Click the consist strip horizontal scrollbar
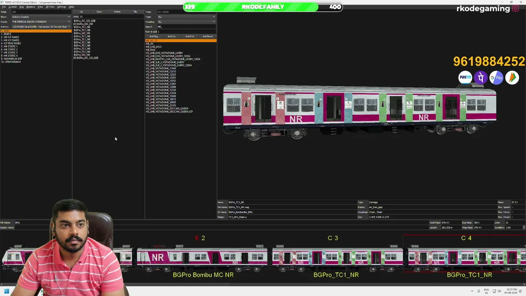This screenshot has height=296, width=526. click(x=263, y=284)
